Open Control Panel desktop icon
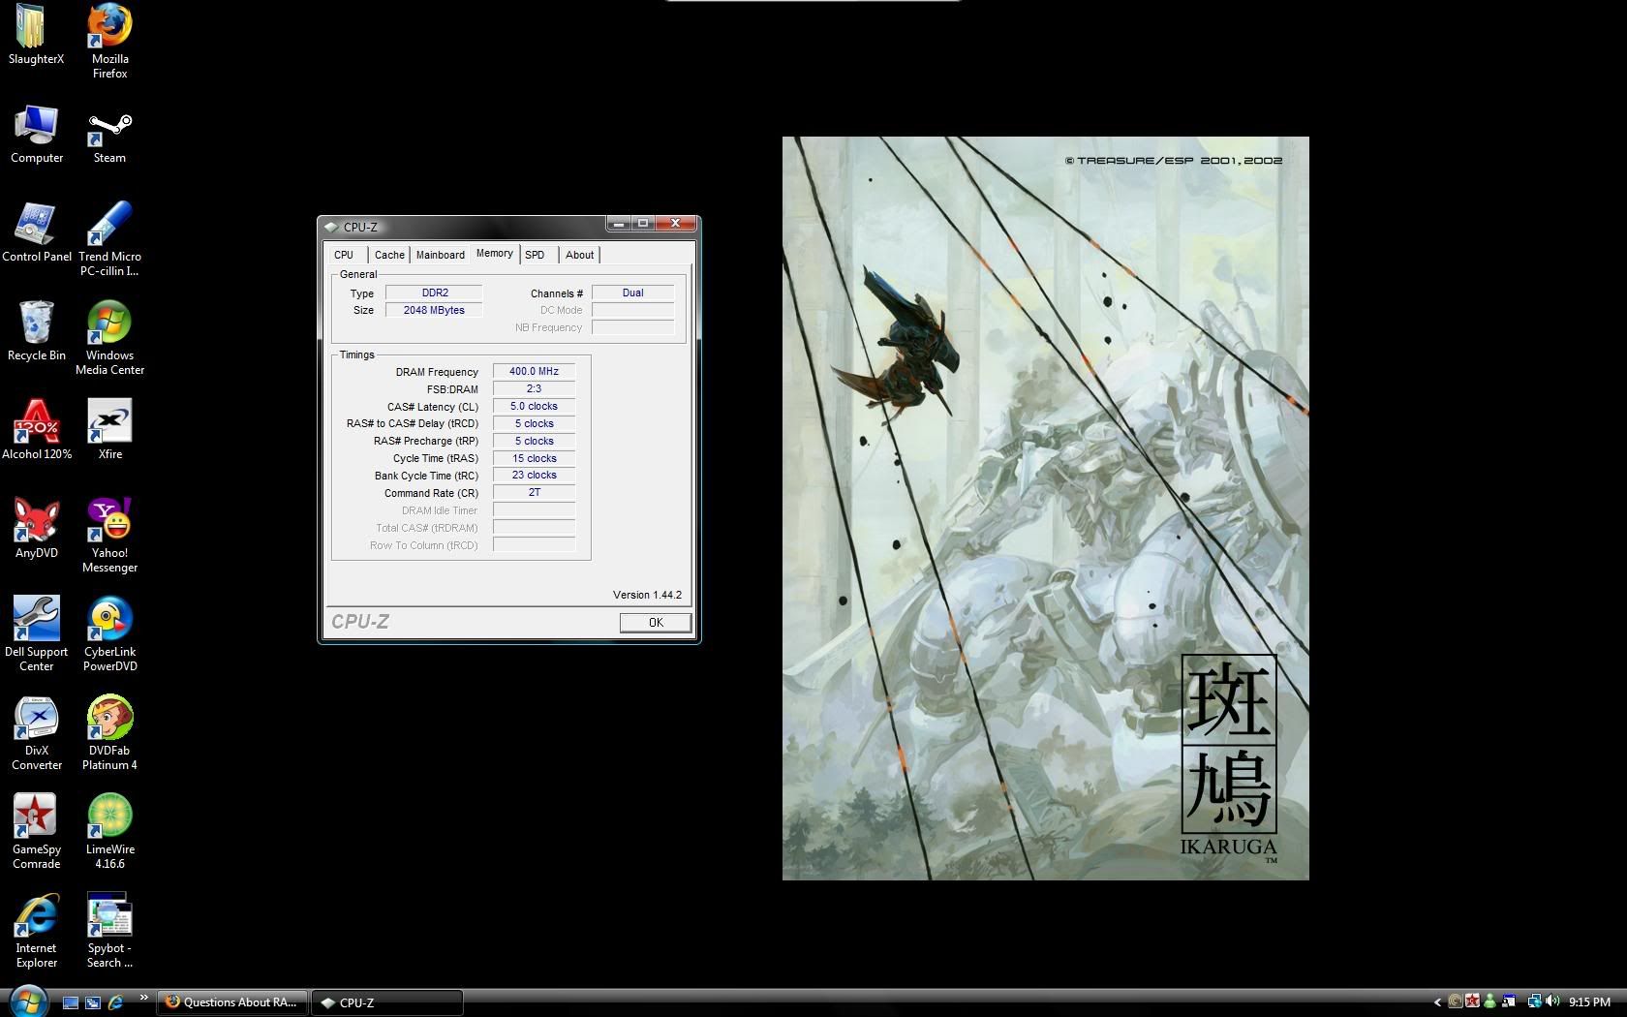Screen dimensions: 1627x1017 [37, 233]
